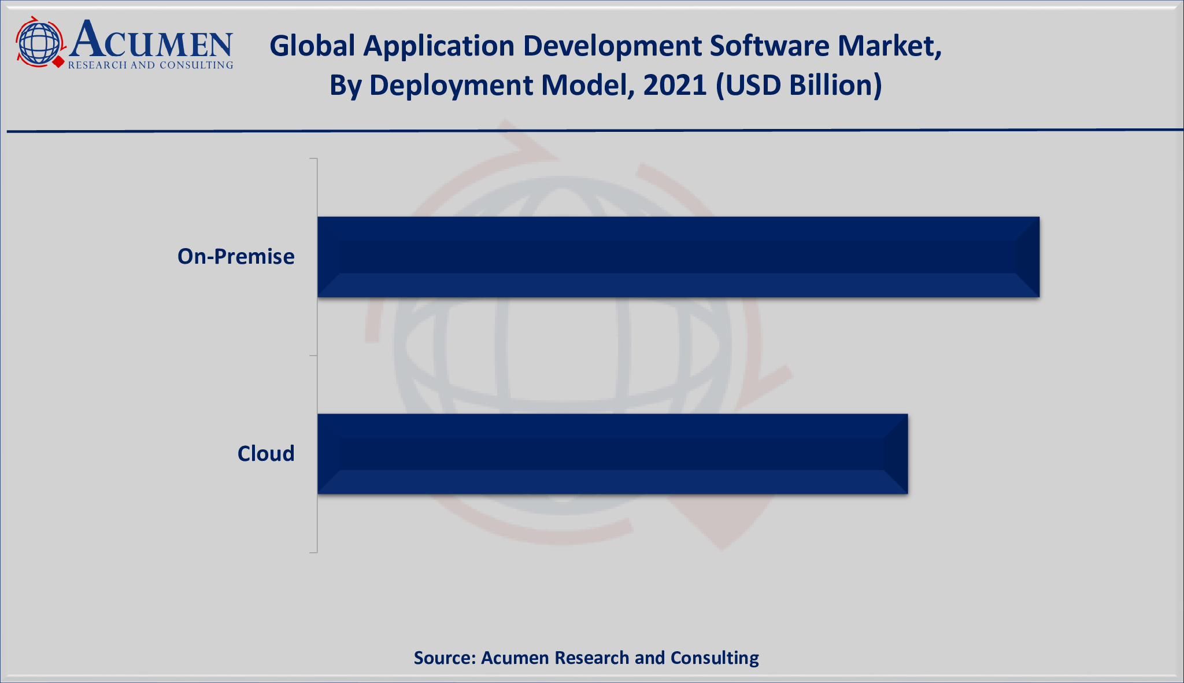1184x683 pixels.
Task: Select the On-Premise axis label
Action: [x=236, y=256]
